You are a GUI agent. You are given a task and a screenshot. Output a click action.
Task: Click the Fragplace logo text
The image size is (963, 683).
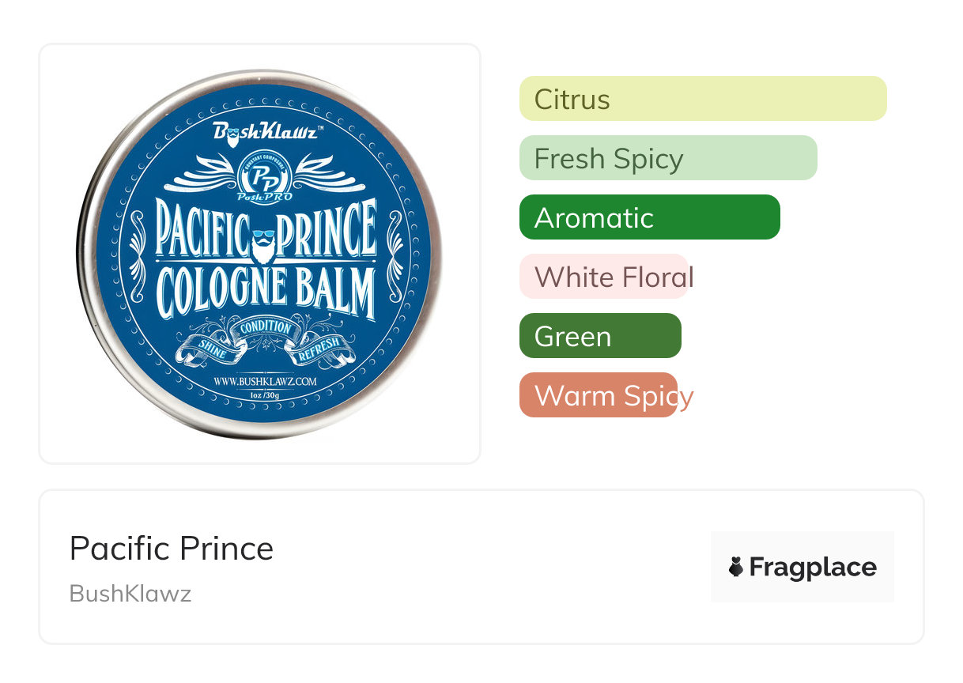tap(813, 567)
